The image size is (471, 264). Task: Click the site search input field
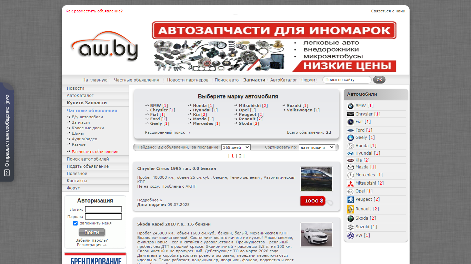(x=347, y=80)
